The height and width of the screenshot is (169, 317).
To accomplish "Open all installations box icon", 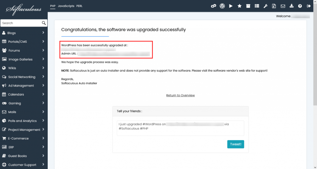I will point(248,6).
